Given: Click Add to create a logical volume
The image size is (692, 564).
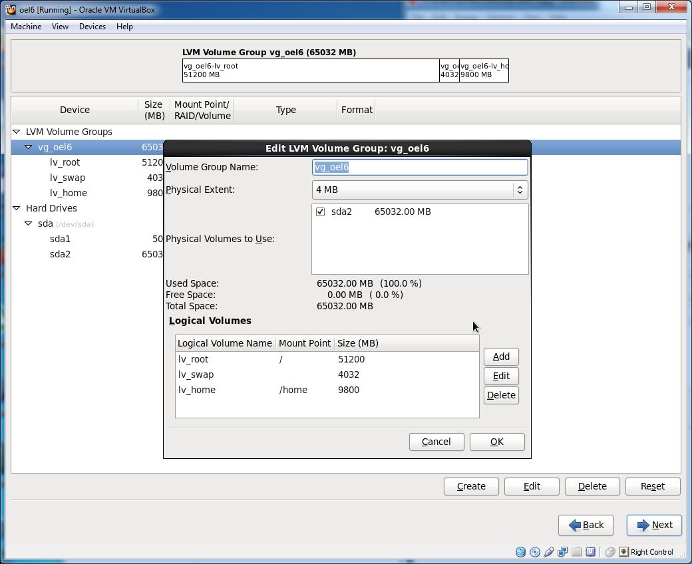Looking at the screenshot, I should (501, 356).
